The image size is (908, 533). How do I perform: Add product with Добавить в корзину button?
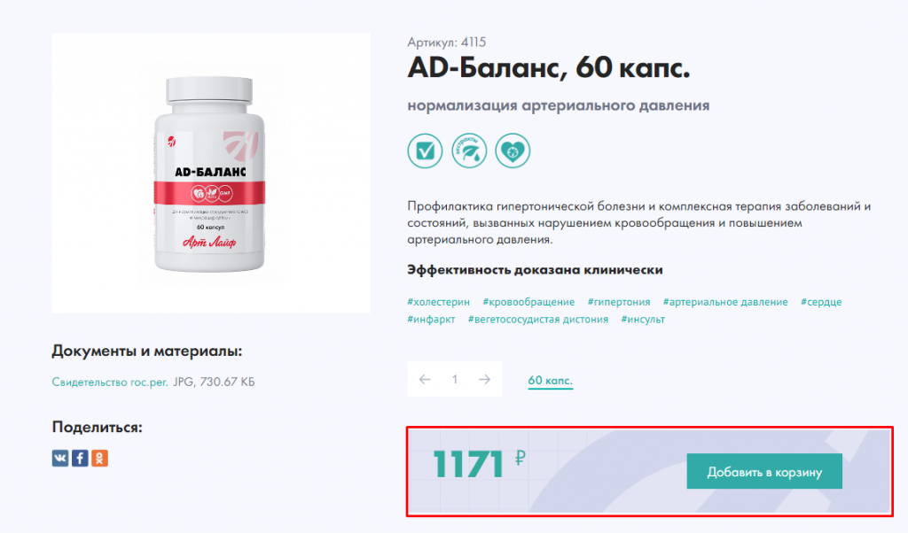click(x=764, y=471)
